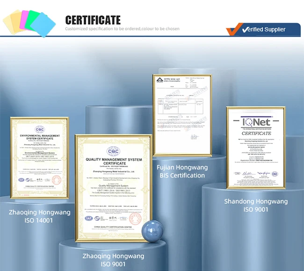The image size is (304, 271).
Task: Click the IAF logo on Environmental certificate
Action: [x=22, y=180]
